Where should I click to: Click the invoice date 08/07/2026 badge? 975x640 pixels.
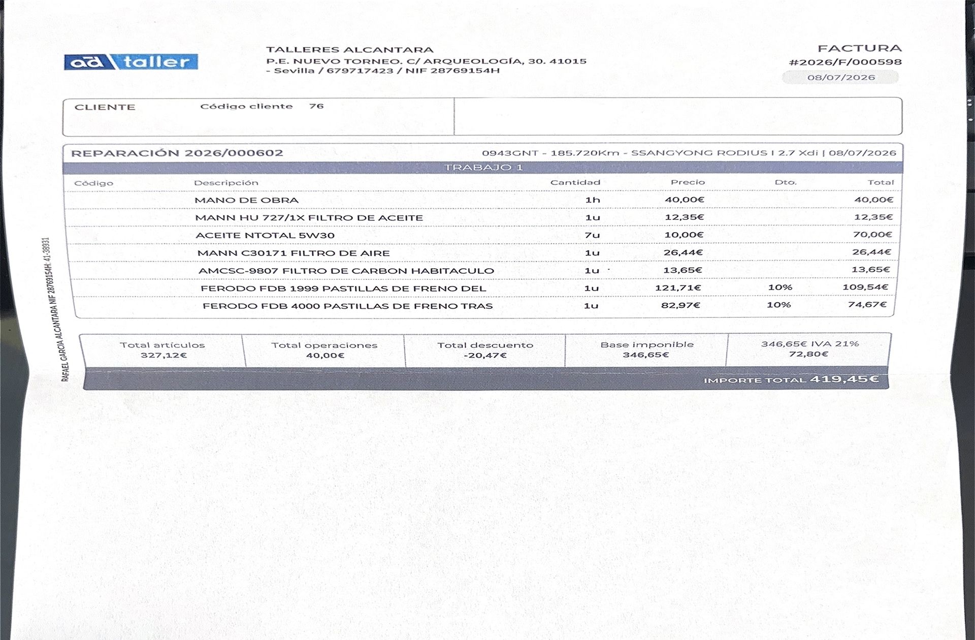click(x=841, y=77)
